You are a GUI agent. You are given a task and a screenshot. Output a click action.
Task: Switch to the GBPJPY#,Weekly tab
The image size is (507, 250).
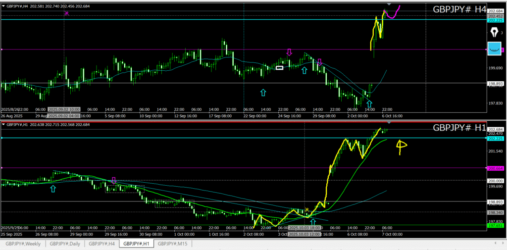click(23, 244)
